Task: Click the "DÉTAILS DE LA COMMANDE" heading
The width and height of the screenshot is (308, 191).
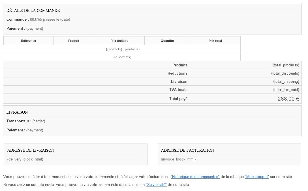Action: 33,10
